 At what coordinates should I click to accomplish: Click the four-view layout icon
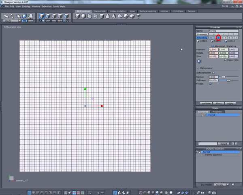[x=34, y=193]
